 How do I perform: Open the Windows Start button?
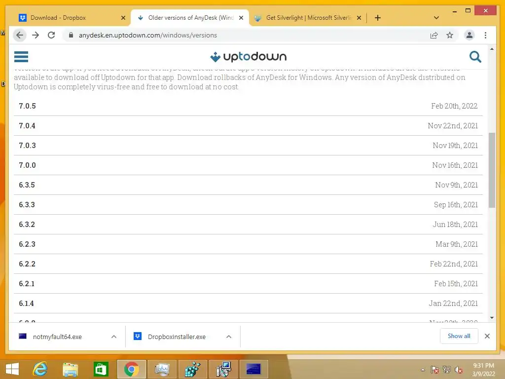(x=12, y=369)
